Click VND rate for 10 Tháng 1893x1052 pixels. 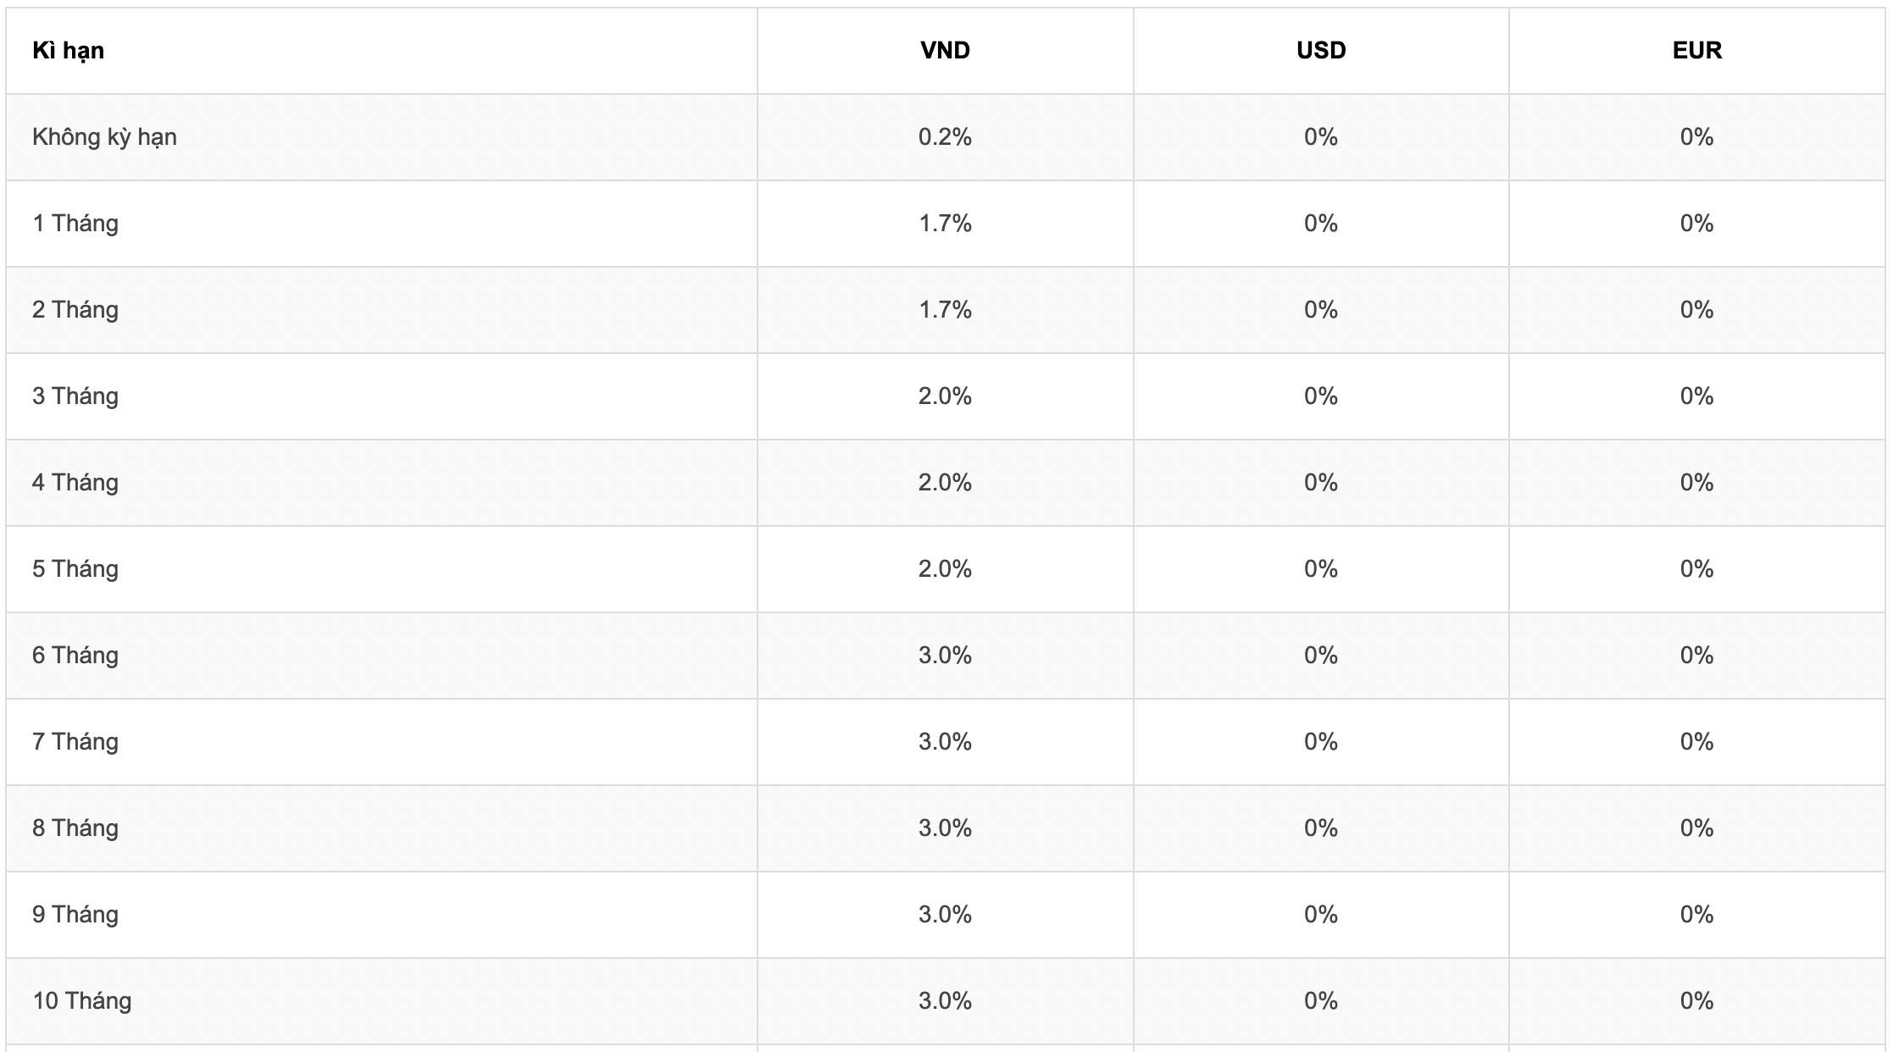pos(945,1001)
